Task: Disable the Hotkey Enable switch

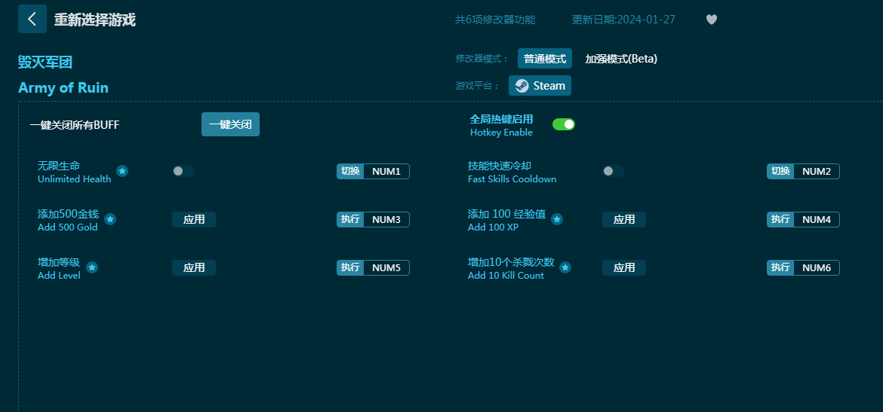Action: coord(564,124)
